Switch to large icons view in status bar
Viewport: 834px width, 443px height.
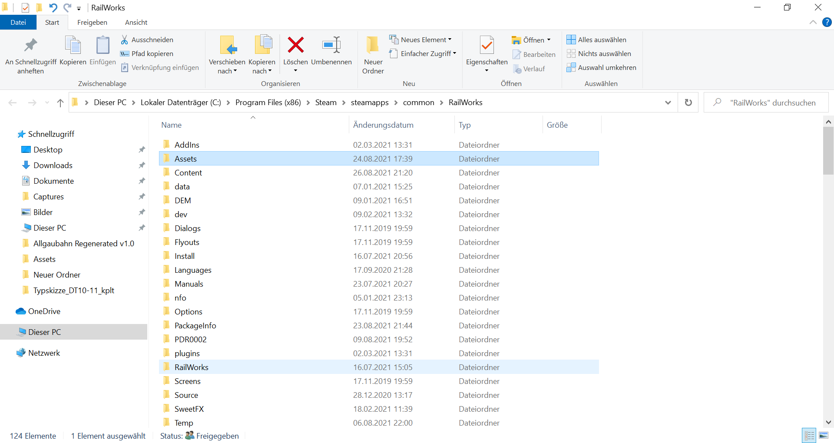(x=824, y=435)
